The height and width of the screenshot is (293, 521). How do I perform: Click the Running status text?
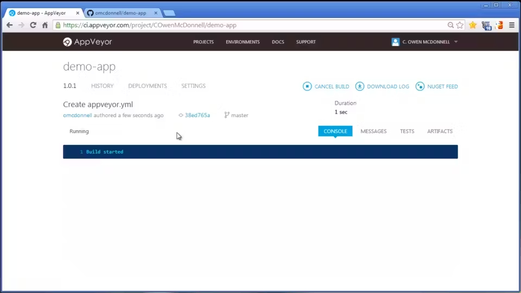click(79, 131)
